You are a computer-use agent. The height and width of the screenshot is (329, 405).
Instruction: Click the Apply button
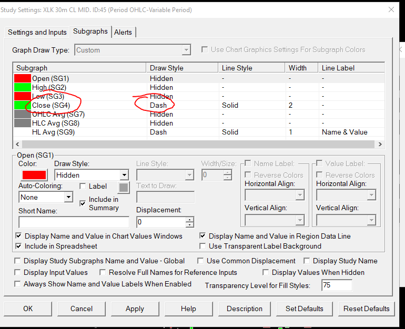[x=135, y=309]
